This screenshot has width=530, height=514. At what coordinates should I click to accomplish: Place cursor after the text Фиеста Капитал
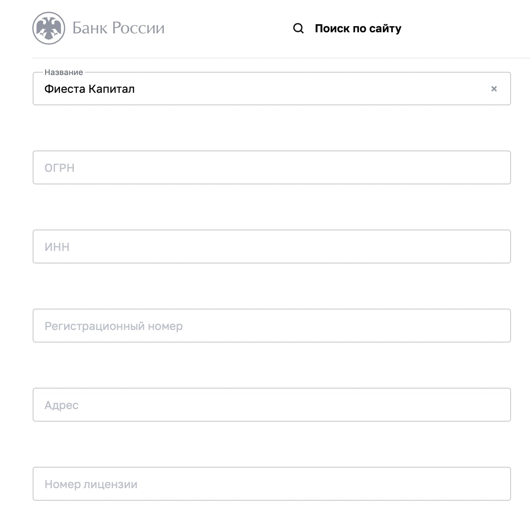[x=136, y=89]
